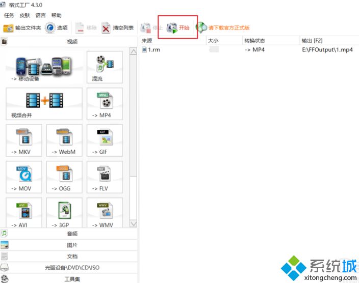Screen dimensions: 359x283
Task: Select the -> WebM conversion icon
Action: (x=64, y=140)
